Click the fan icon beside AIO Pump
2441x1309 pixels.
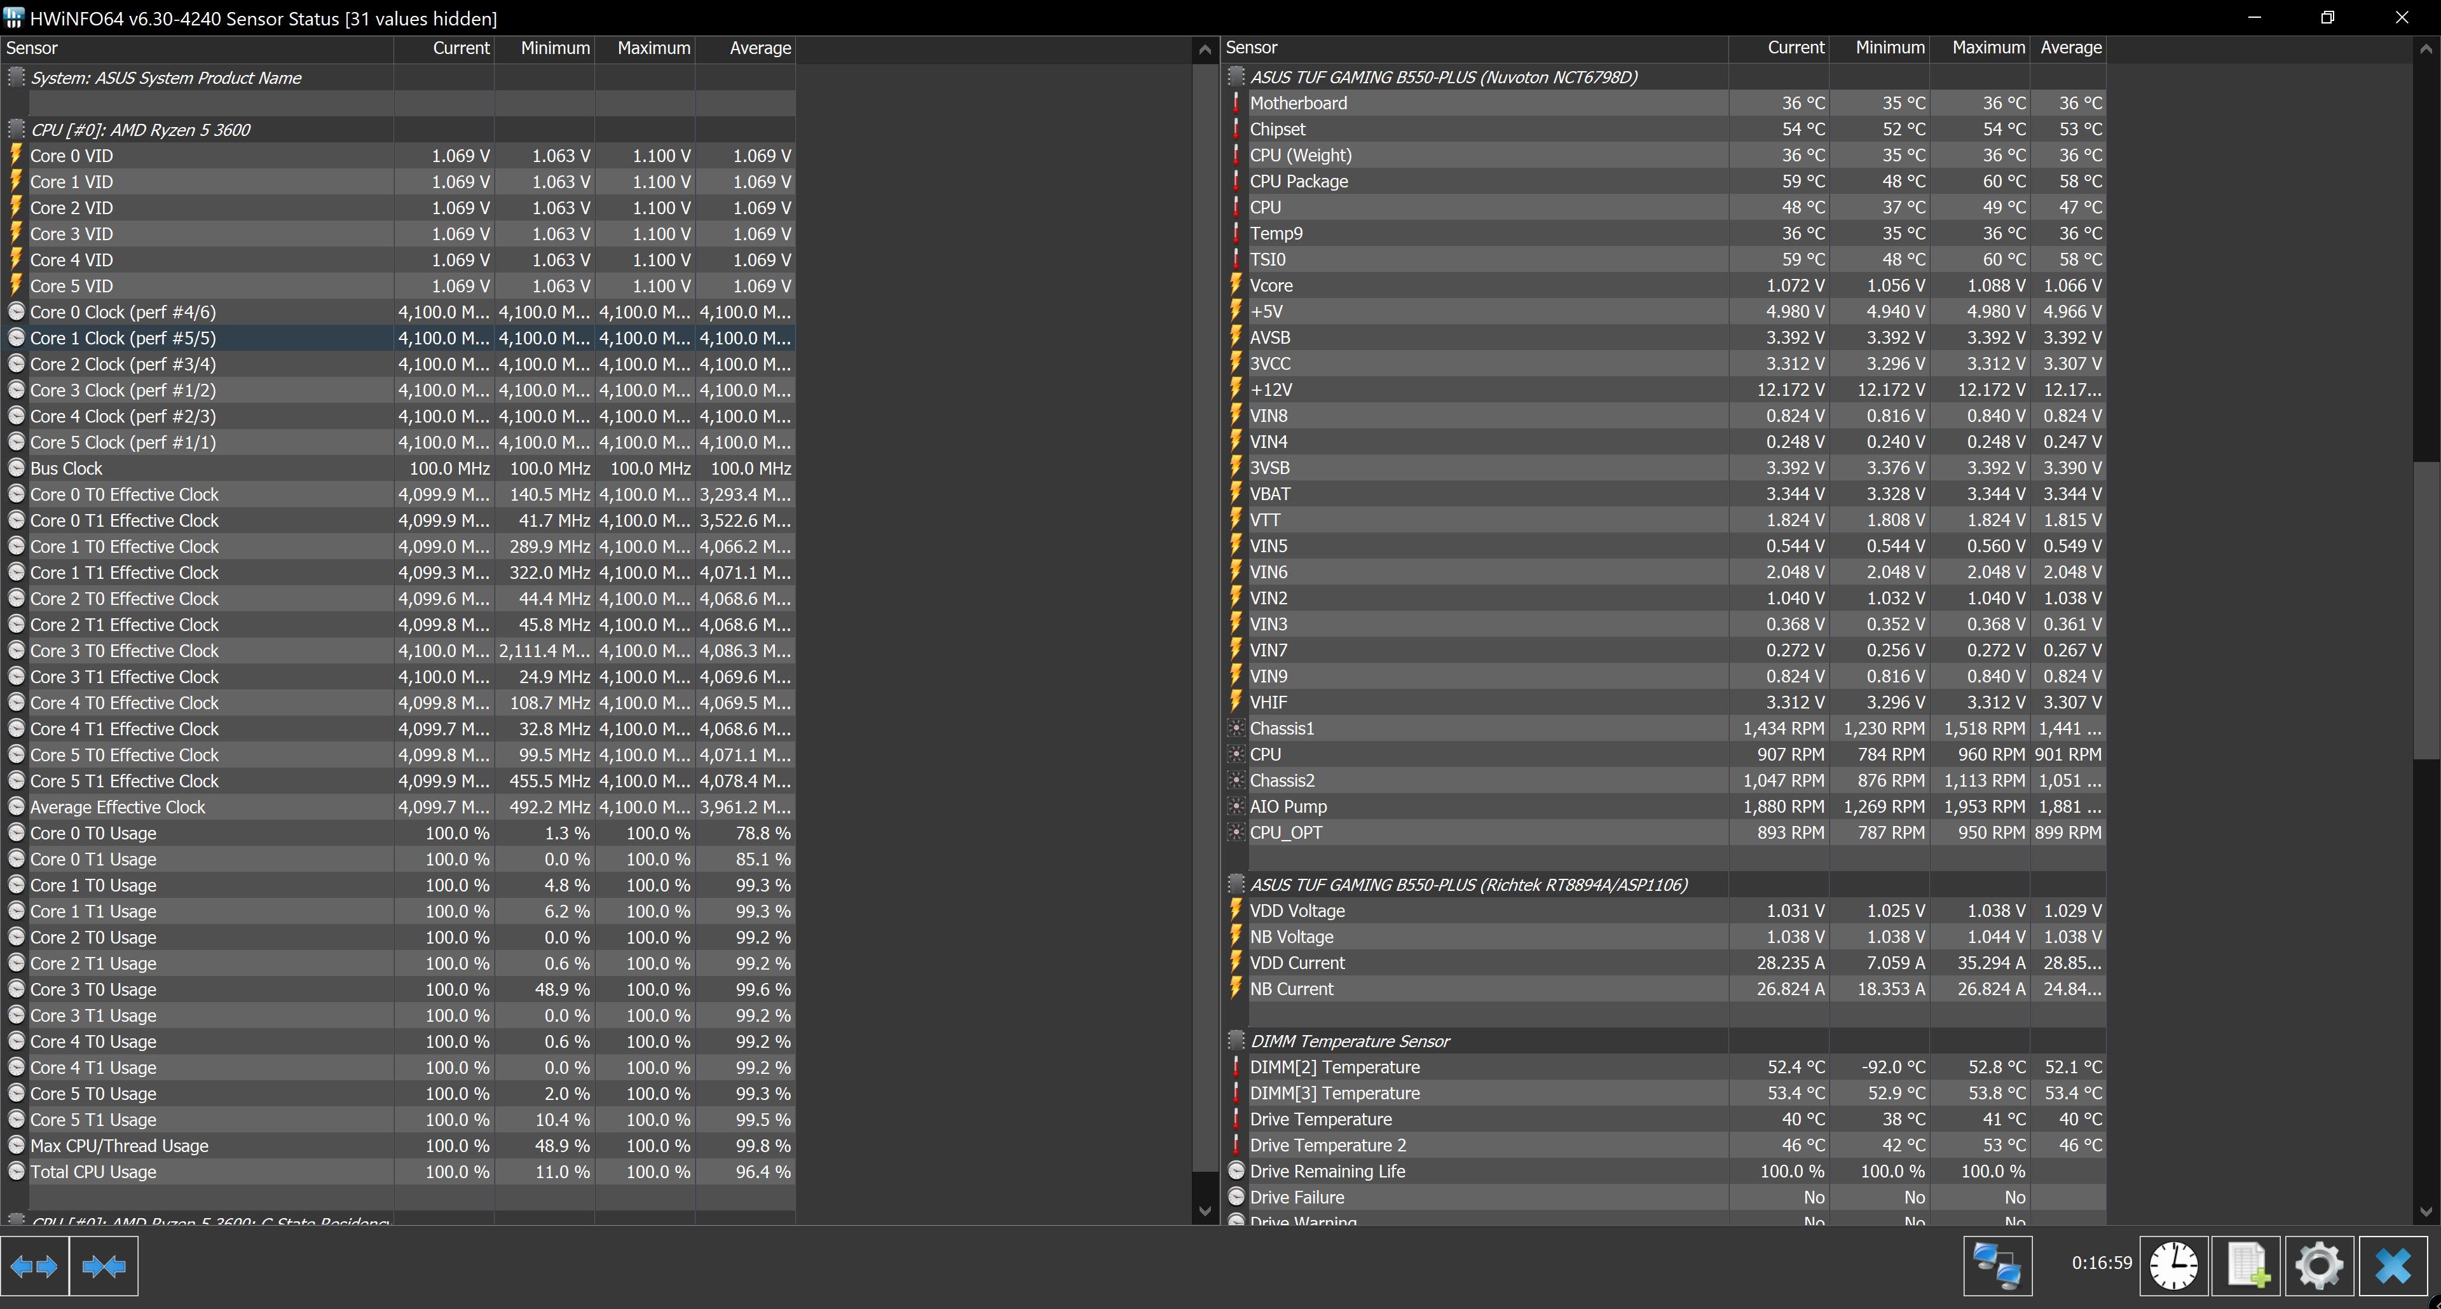[x=1236, y=806]
